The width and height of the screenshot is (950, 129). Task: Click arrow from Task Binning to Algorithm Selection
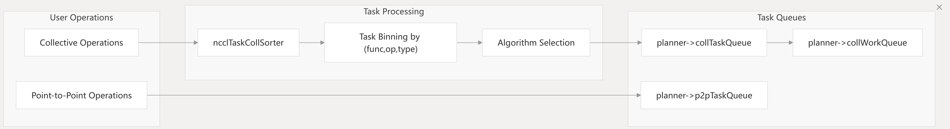click(469, 42)
